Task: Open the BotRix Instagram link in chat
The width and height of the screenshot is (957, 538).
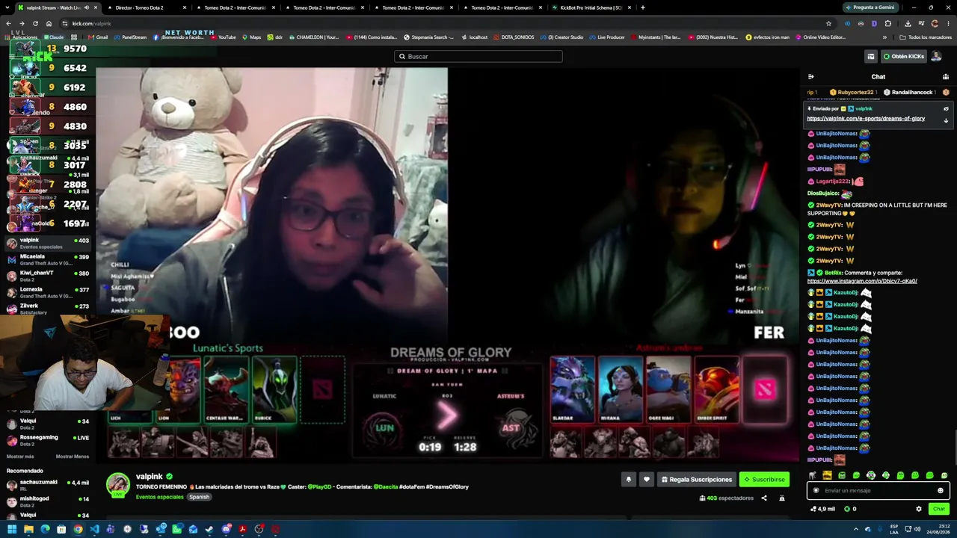Action: (x=862, y=281)
